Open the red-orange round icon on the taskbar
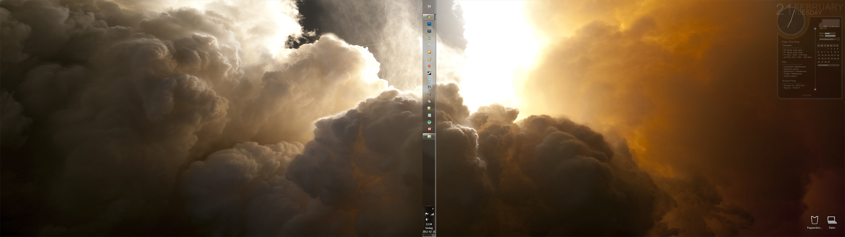Viewport: 845px width, 237px height. click(429, 66)
